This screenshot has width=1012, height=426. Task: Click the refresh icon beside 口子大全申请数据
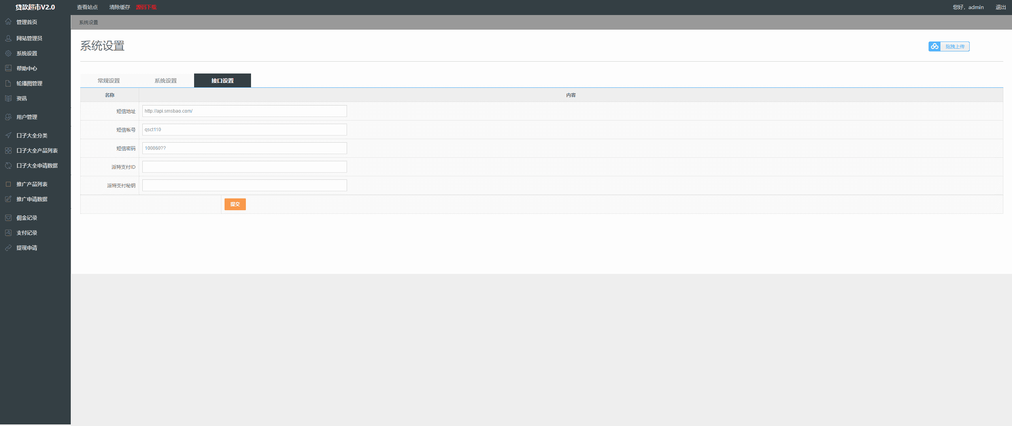[8, 166]
